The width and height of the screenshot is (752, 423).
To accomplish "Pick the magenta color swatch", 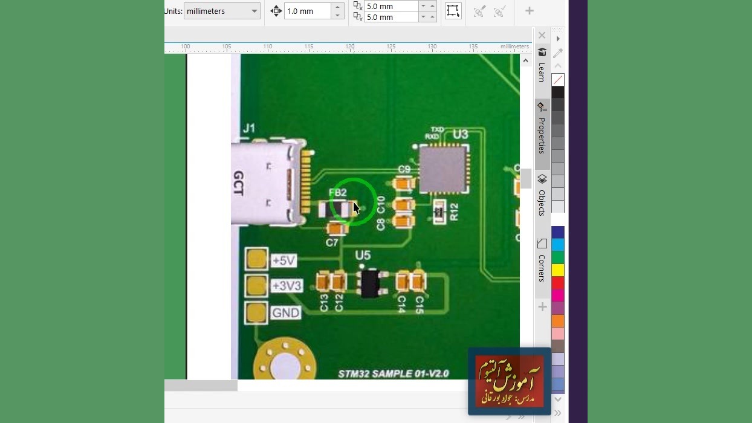I will click(x=558, y=295).
